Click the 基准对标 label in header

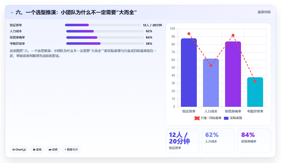point(264,12)
